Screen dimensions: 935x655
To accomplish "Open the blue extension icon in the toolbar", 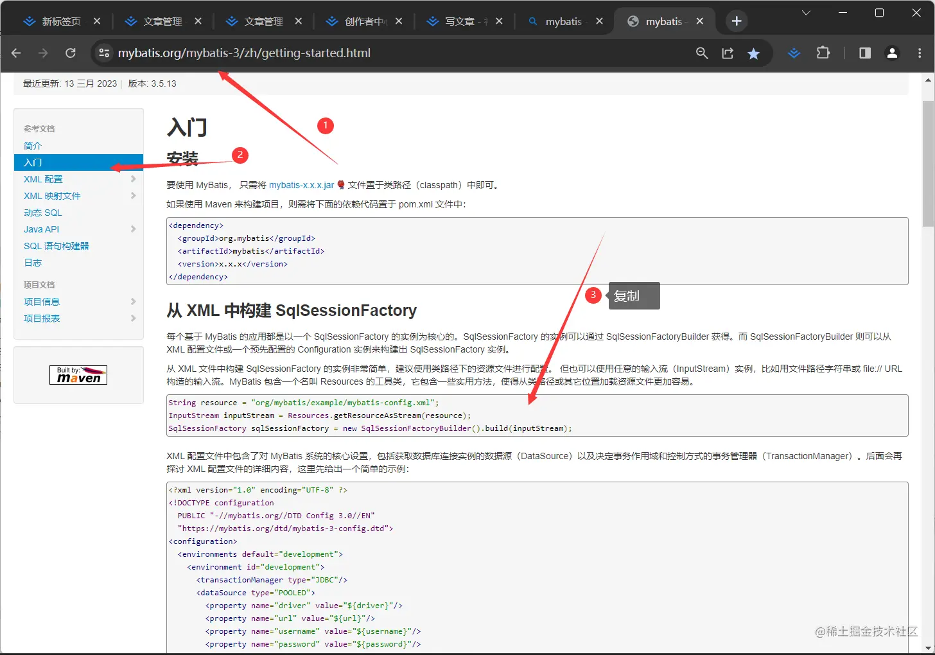I will pyautogui.click(x=794, y=53).
